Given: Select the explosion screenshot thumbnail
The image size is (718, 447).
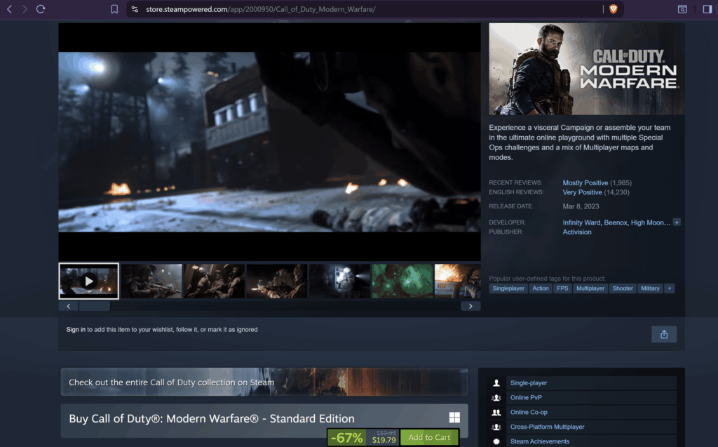Looking at the screenshot, I should [458, 281].
